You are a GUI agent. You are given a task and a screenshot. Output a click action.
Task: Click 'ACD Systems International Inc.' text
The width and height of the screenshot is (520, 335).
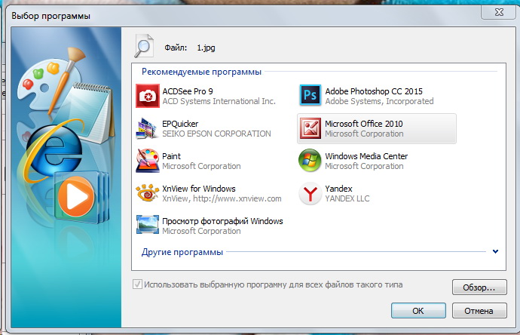click(x=219, y=101)
